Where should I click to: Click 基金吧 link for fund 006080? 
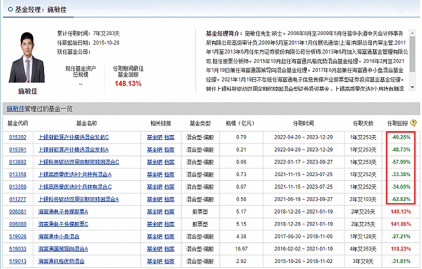[154, 224]
